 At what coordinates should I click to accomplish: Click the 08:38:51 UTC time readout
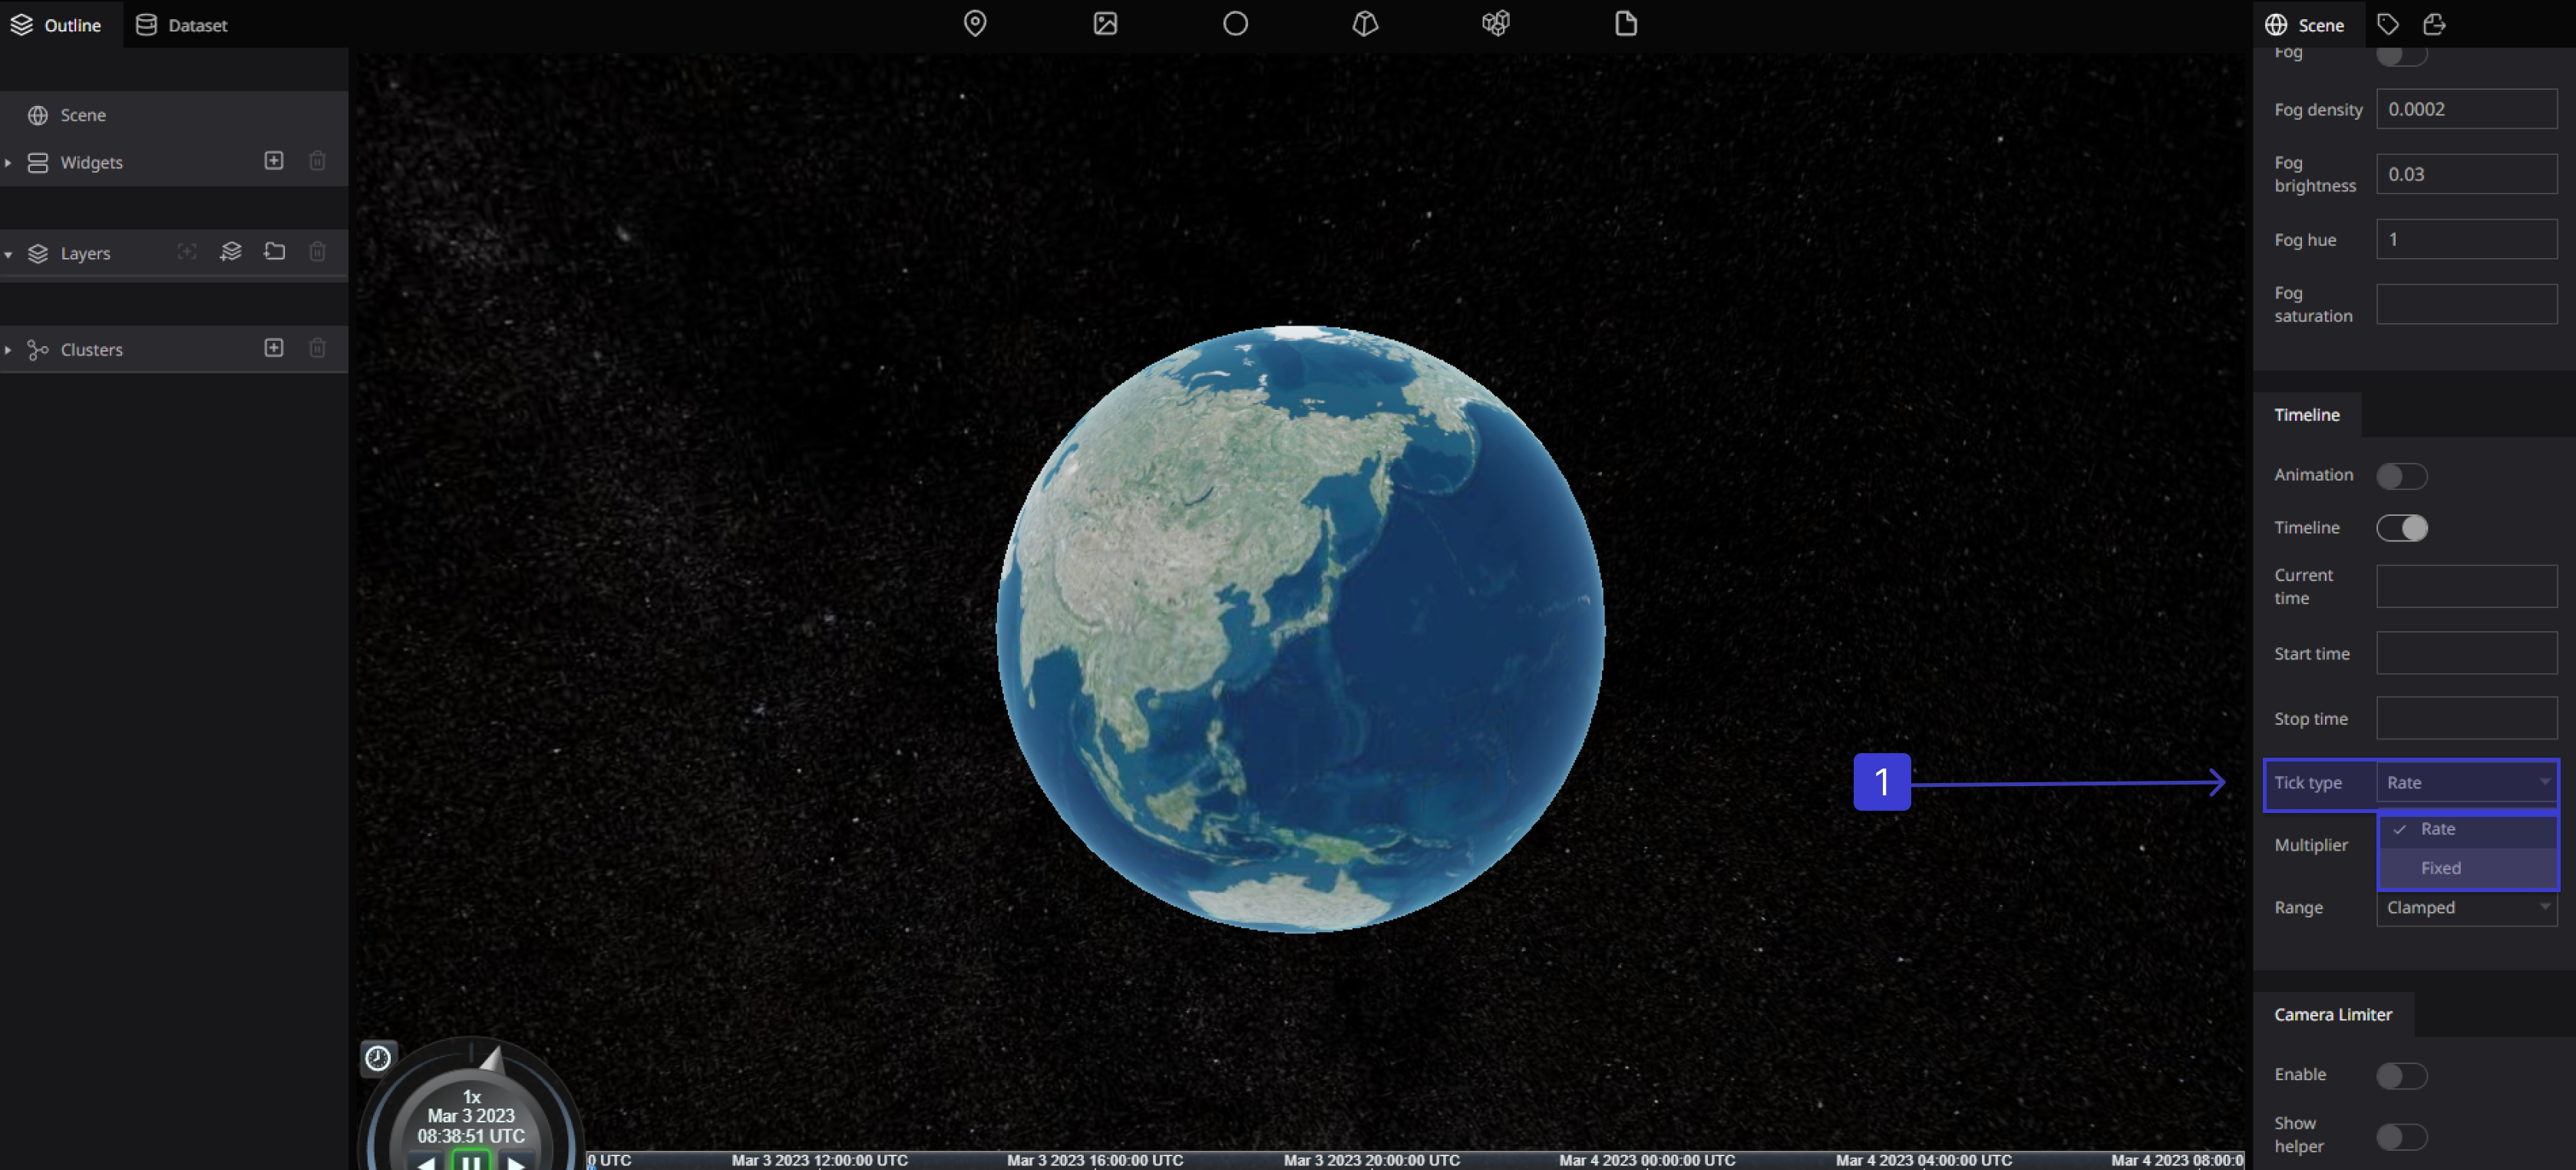[471, 1136]
